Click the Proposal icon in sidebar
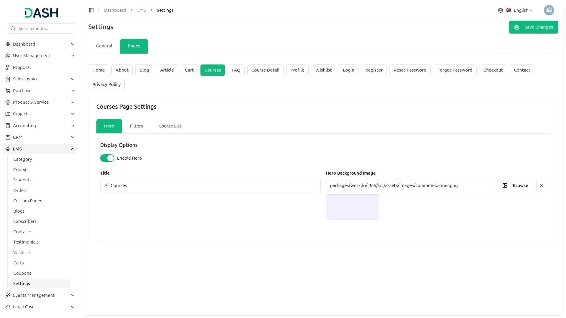The width and height of the screenshot is (566, 318). (x=8, y=67)
